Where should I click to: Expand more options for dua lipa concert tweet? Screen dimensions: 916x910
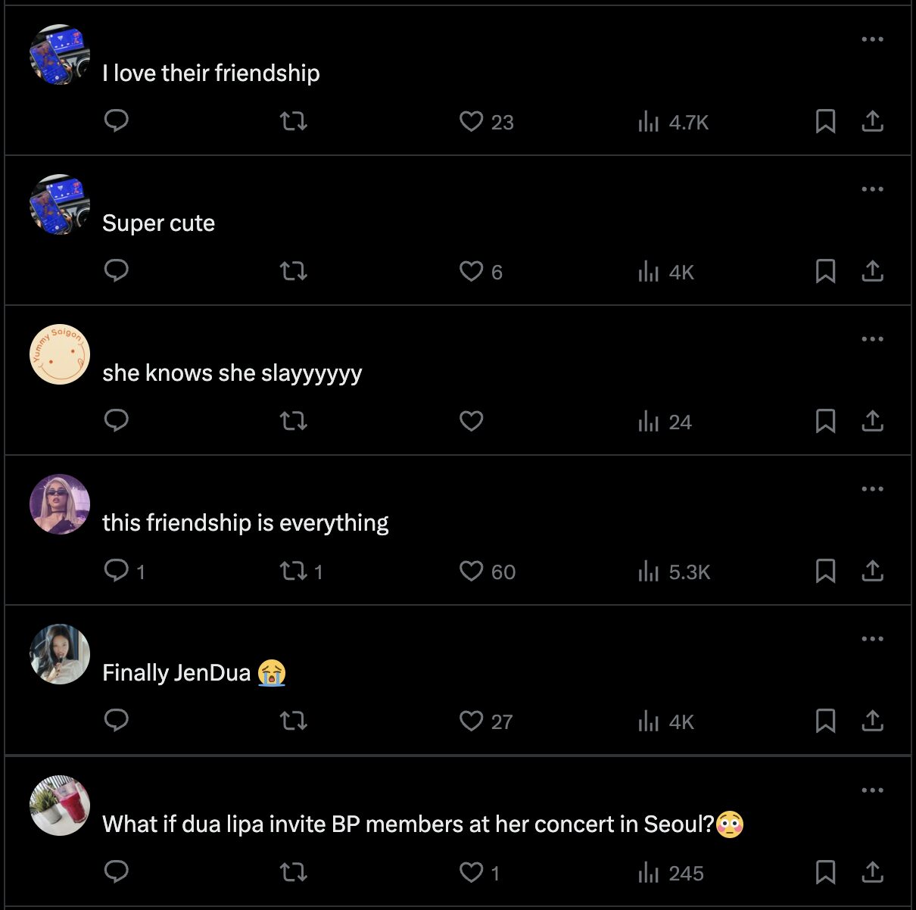[872, 790]
